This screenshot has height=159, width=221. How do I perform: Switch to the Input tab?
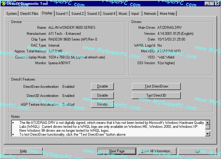click(x=135, y=14)
